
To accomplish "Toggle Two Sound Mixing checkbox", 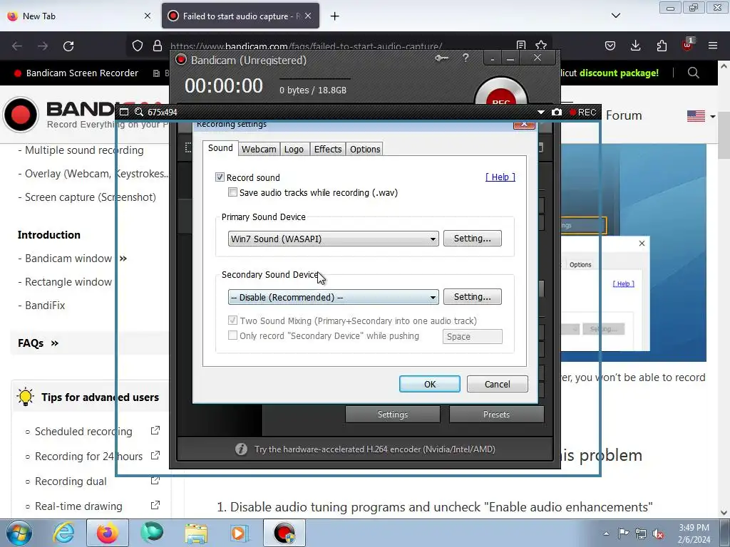I will 232,320.
